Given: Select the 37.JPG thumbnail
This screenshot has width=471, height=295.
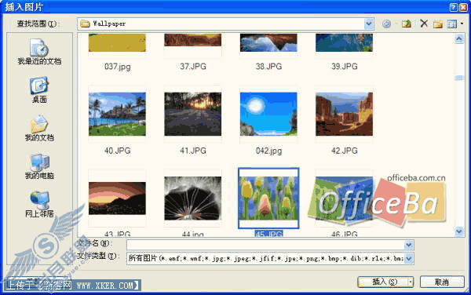Looking at the screenshot, I should (193, 40).
